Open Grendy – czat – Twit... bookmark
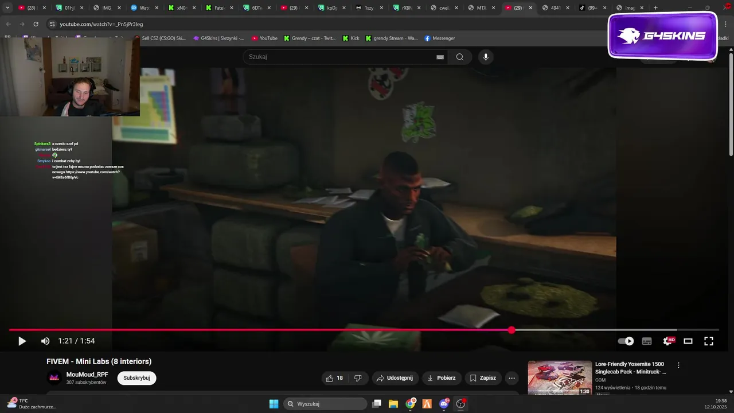Screen dimensions: 734x413 pos(310,38)
